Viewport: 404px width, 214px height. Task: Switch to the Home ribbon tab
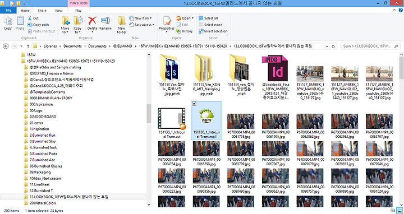[25, 11]
